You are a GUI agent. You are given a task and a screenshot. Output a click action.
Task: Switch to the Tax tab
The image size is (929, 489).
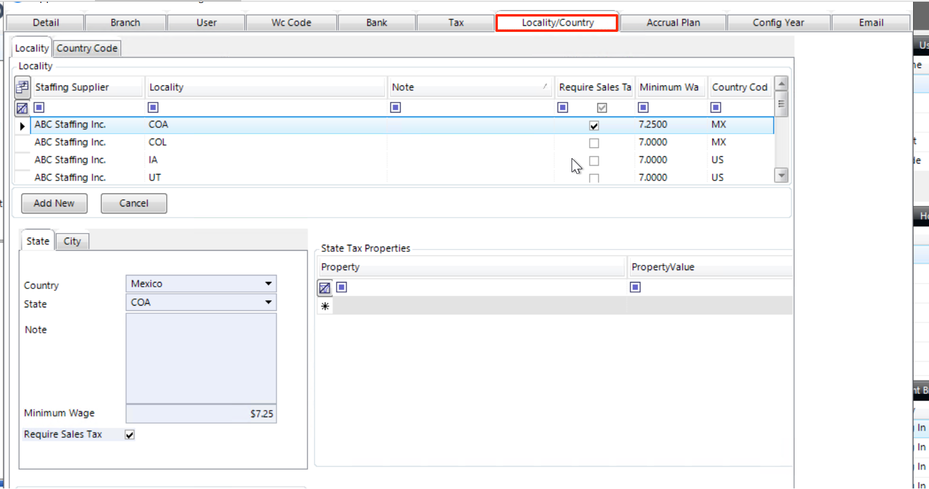coord(456,22)
